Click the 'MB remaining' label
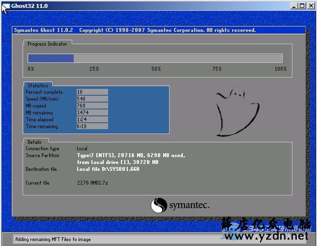The image size is (317, 246). click(39, 113)
